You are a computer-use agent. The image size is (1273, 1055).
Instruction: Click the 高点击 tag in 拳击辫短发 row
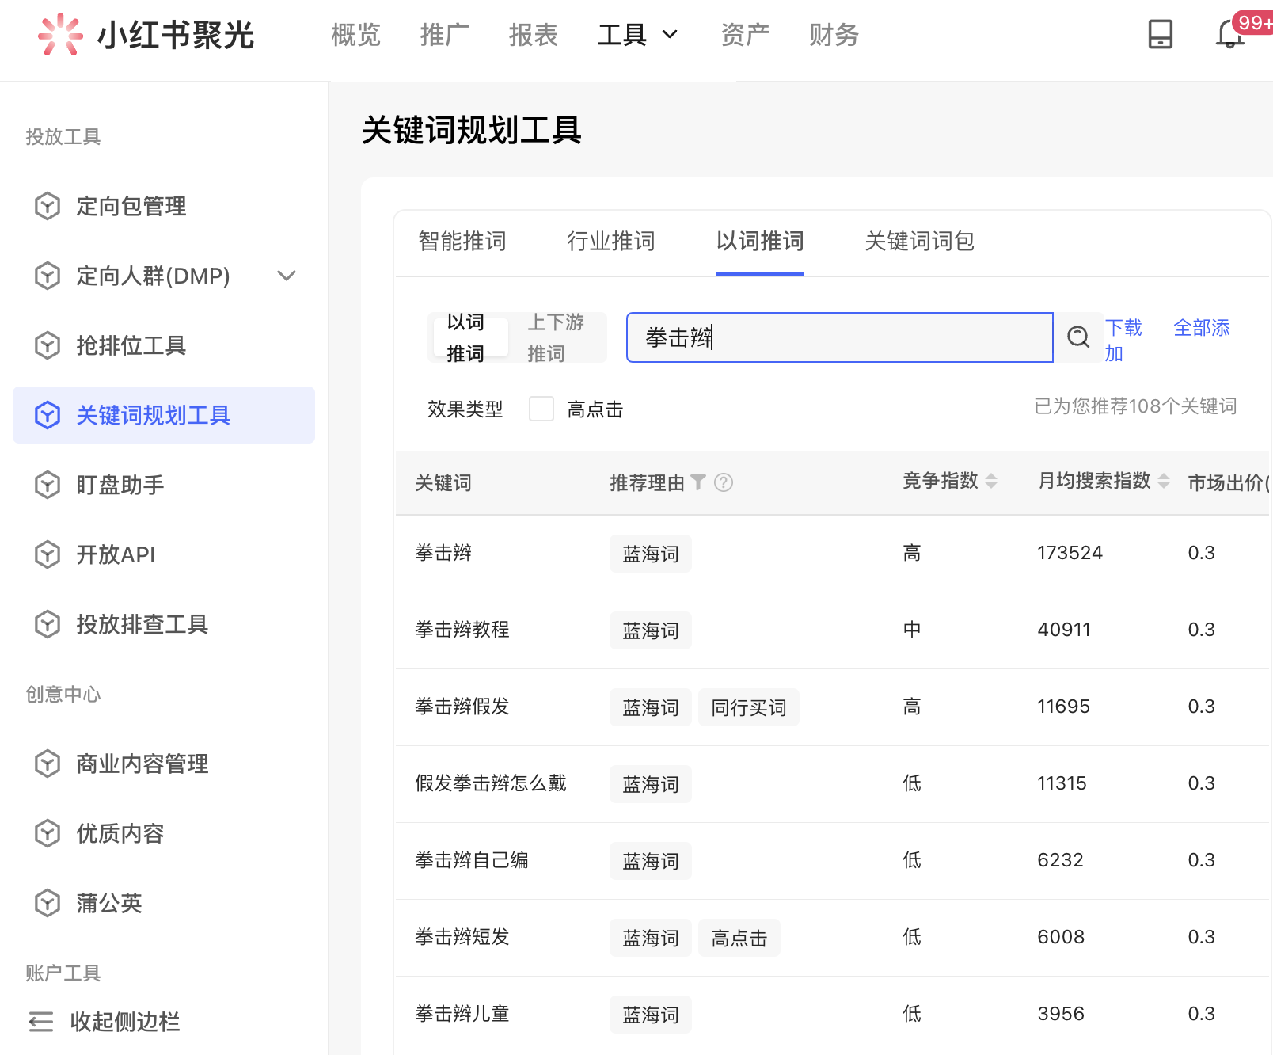(739, 938)
